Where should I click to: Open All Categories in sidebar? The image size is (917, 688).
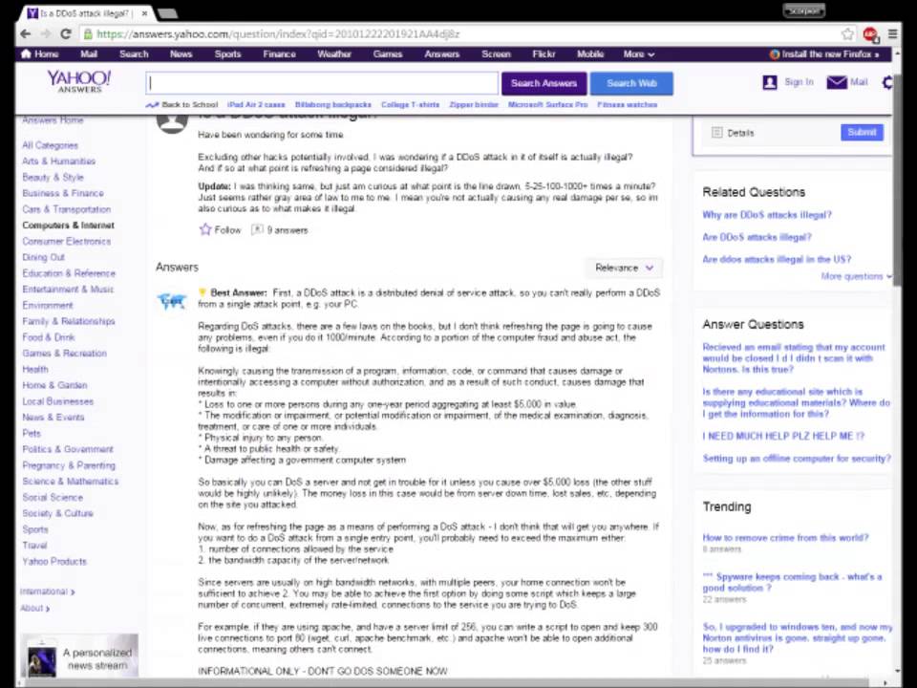50,145
